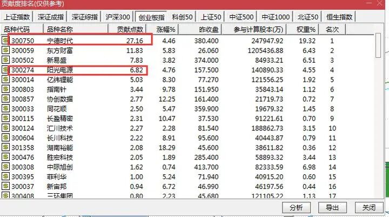
Task: Click the stock icon beside 300395
Action: (5, 176)
